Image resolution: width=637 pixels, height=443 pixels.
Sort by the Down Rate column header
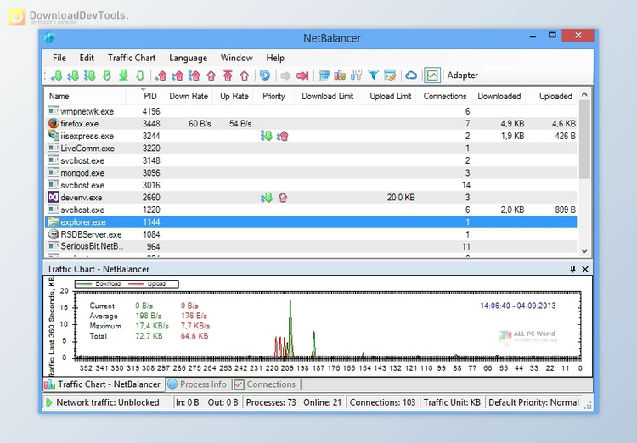click(187, 96)
